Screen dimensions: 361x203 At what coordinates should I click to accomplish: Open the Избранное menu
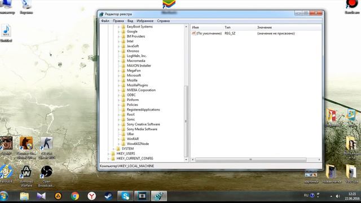pos(145,21)
